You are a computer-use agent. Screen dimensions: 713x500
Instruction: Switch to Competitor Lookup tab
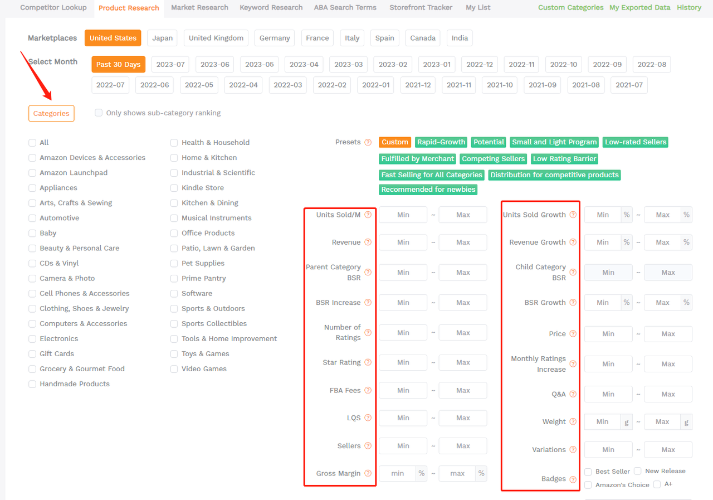53,7
